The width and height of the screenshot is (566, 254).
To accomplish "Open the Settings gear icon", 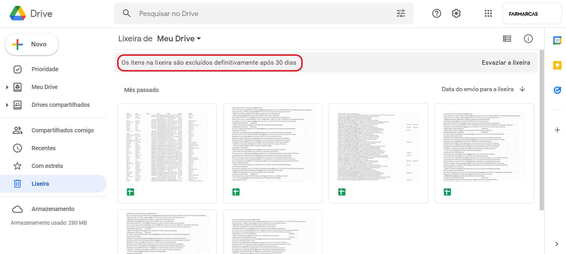I will click(456, 13).
